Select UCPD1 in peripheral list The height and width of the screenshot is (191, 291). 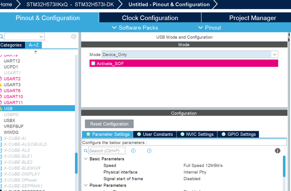(11, 67)
